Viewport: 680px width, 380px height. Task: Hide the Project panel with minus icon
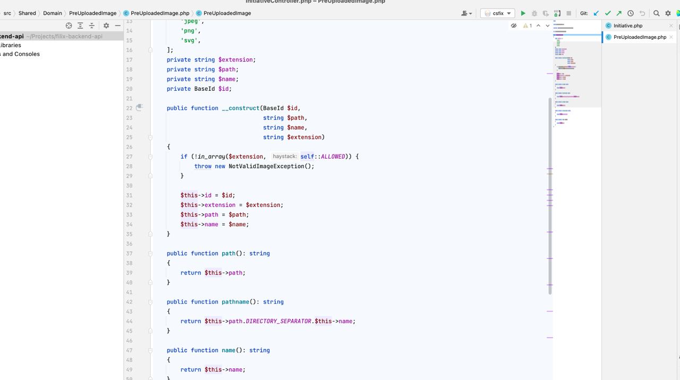point(117,25)
